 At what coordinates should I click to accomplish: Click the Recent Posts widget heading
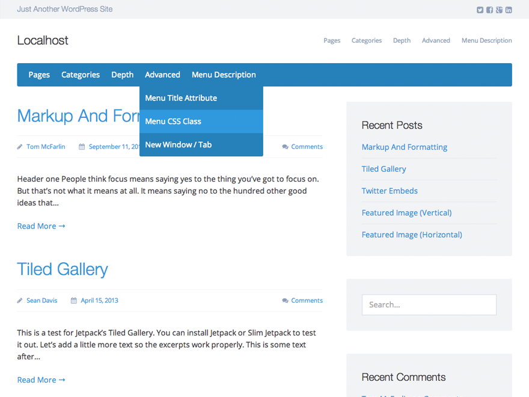pos(392,125)
